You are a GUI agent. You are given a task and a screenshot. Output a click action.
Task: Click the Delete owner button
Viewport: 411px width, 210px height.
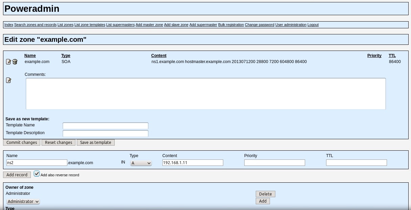pyautogui.click(x=266, y=194)
